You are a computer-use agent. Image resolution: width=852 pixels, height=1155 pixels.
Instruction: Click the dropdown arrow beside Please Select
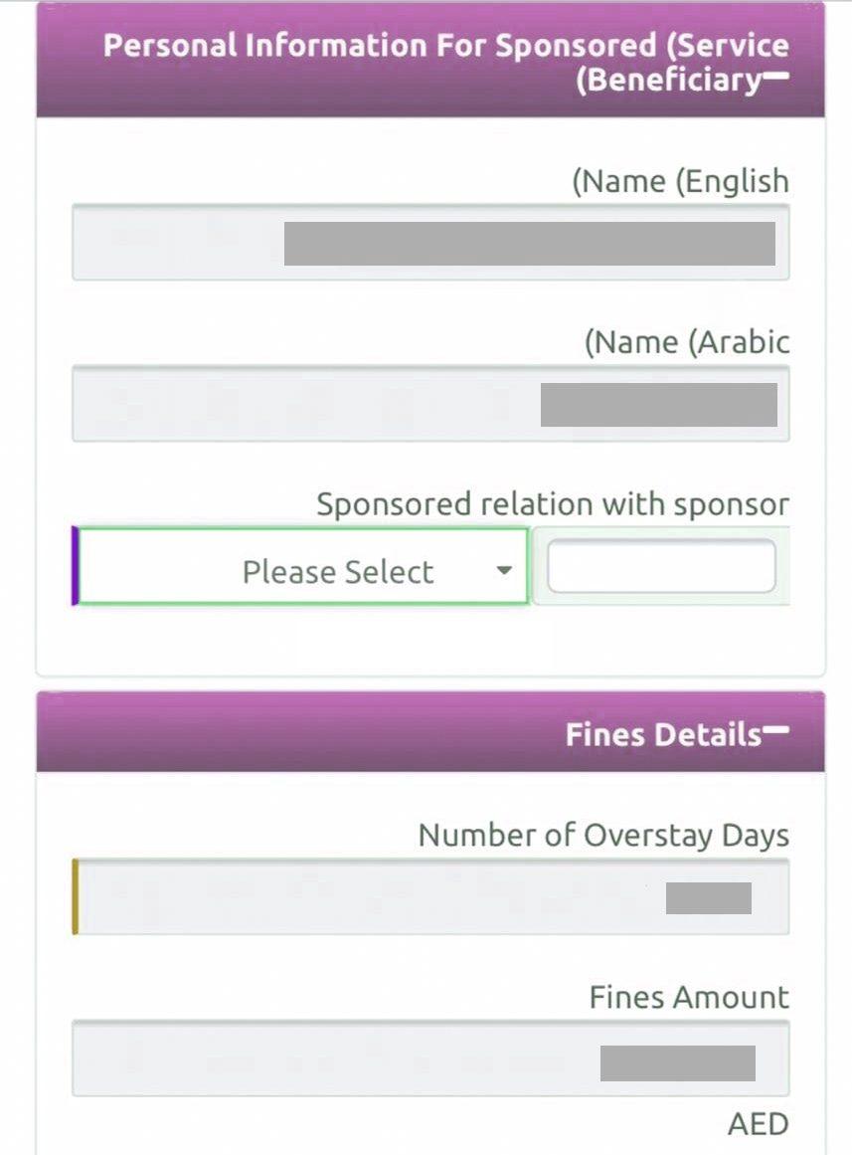click(x=504, y=571)
